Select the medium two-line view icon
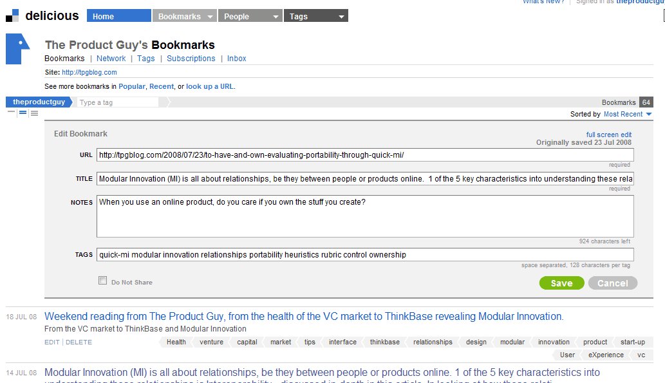This screenshot has width=665, height=383. click(x=23, y=113)
